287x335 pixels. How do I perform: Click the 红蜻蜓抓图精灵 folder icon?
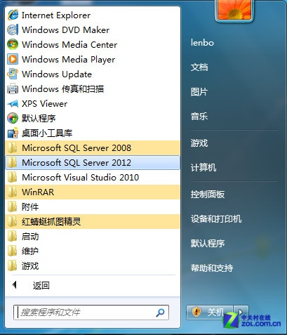coord(12,221)
